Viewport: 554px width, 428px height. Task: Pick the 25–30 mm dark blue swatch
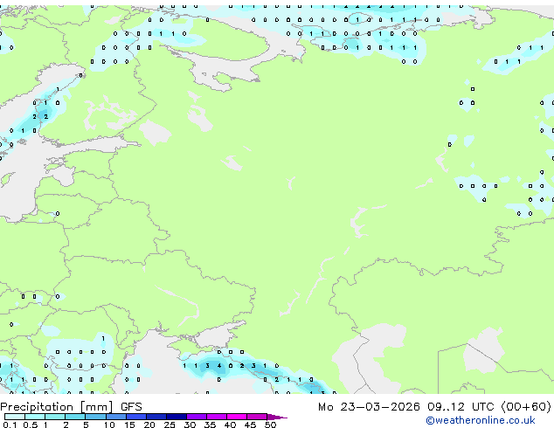(x=176, y=417)
